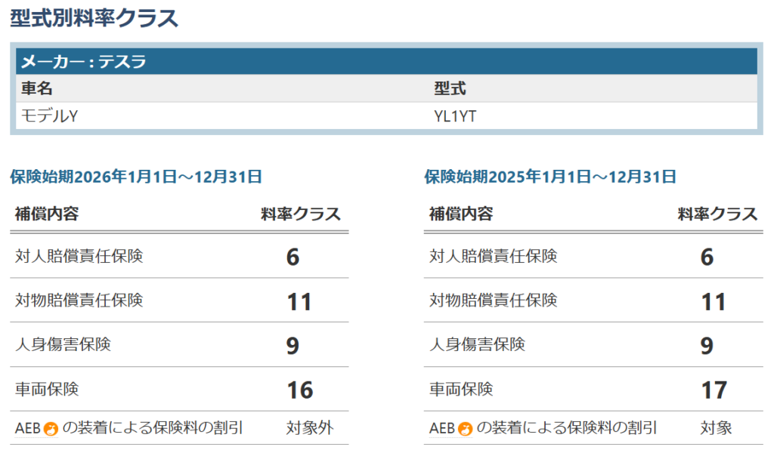The width and height of the screenshot is (774, 450).
Task: Click the AEB info icon in the 2025 table
Action: 466,430
